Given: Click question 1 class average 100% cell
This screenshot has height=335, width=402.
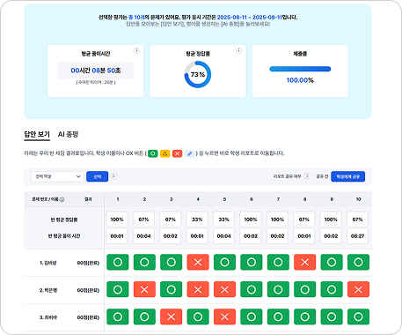Looking at the screenshot, I should tap(117, 220).
